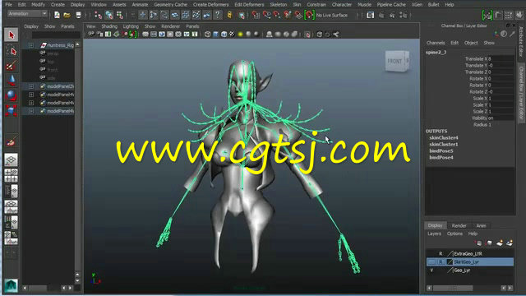Open the Skeleton menu
This screenshot has width=526, height=296.
click(x=279, y=5)
